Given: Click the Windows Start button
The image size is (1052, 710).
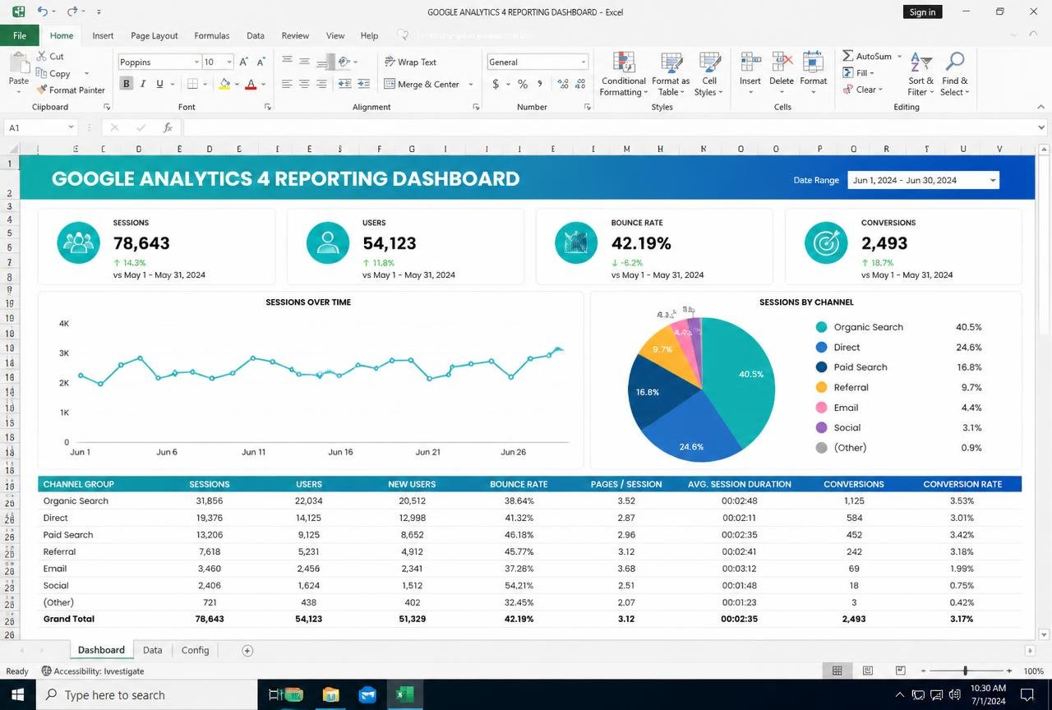Looking at the screenshot, I should pos(17,694).
